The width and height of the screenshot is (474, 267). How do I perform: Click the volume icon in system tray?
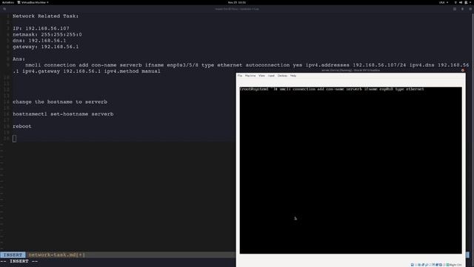coord(461,2)
